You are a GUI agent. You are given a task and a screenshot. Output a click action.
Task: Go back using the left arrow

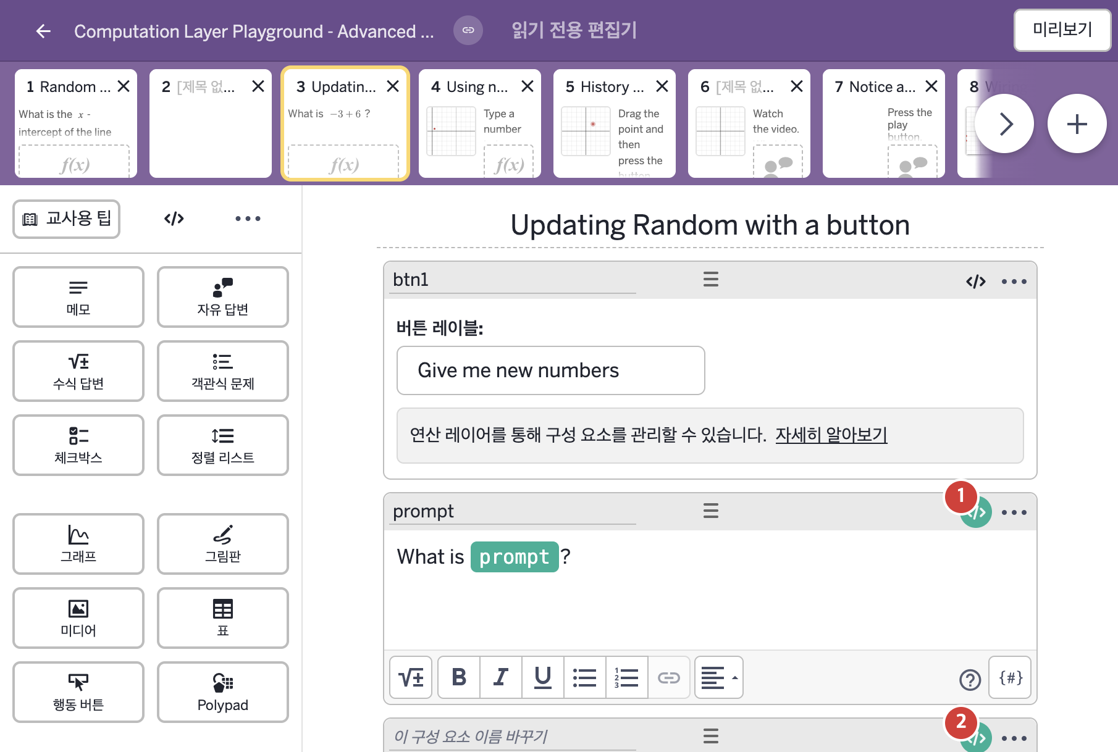pos(43,31)
